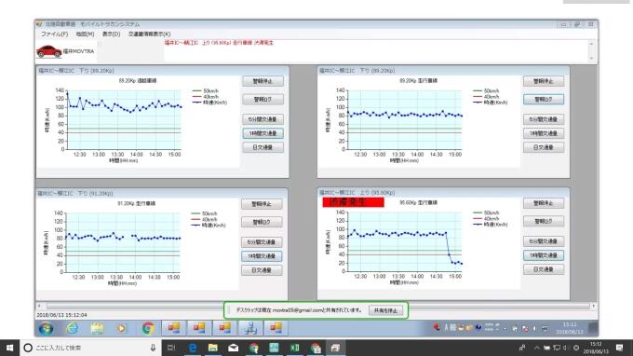Open Mail app from Windows 10 taskbar
Image resolution: width=633 pixels, height=356 pixels.
[x=234, y=348]
